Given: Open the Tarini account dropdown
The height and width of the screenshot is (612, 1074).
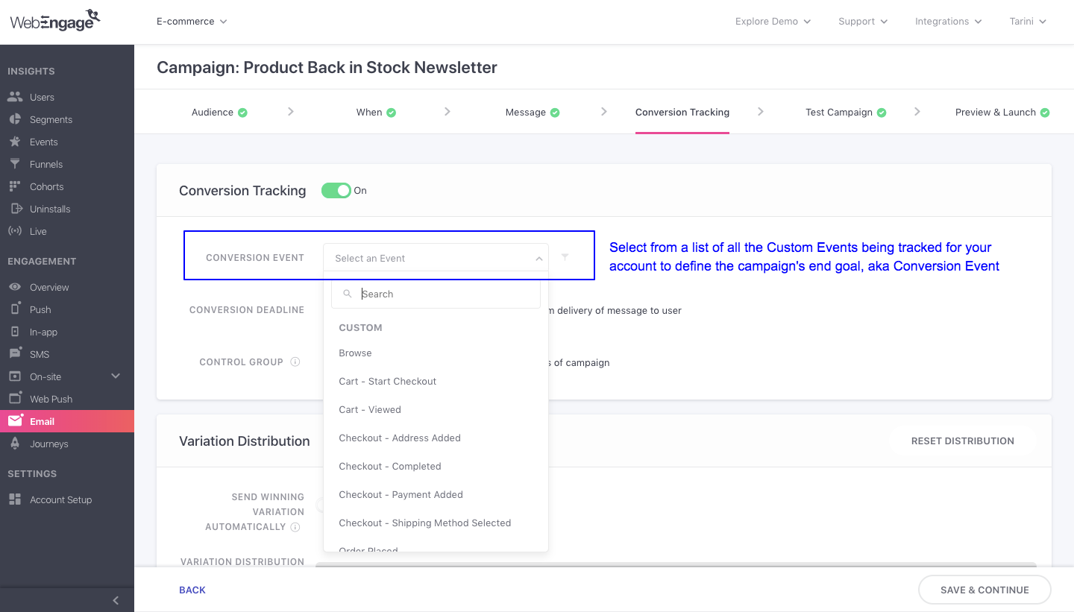Looking at the screenshot, I should pos(1028,21).
